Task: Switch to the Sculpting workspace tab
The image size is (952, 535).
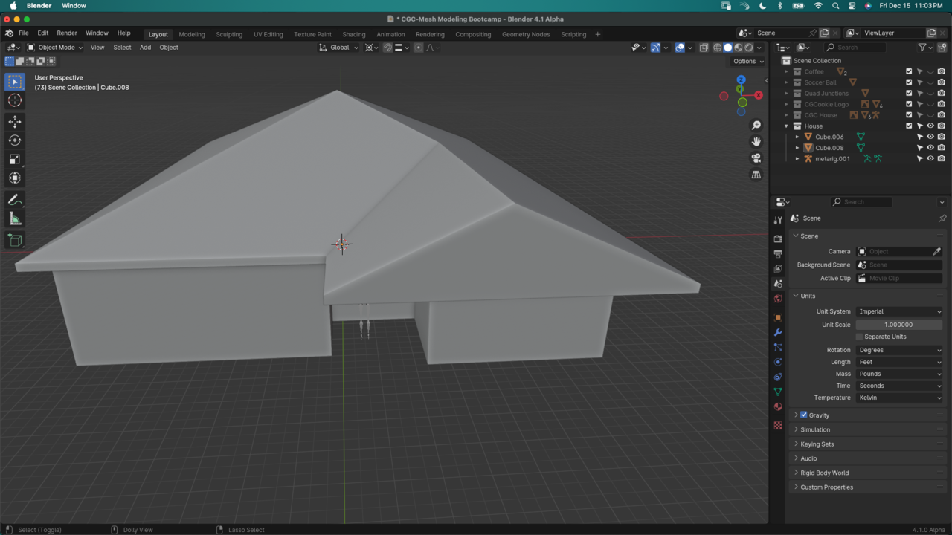Action: coord(229,34)
